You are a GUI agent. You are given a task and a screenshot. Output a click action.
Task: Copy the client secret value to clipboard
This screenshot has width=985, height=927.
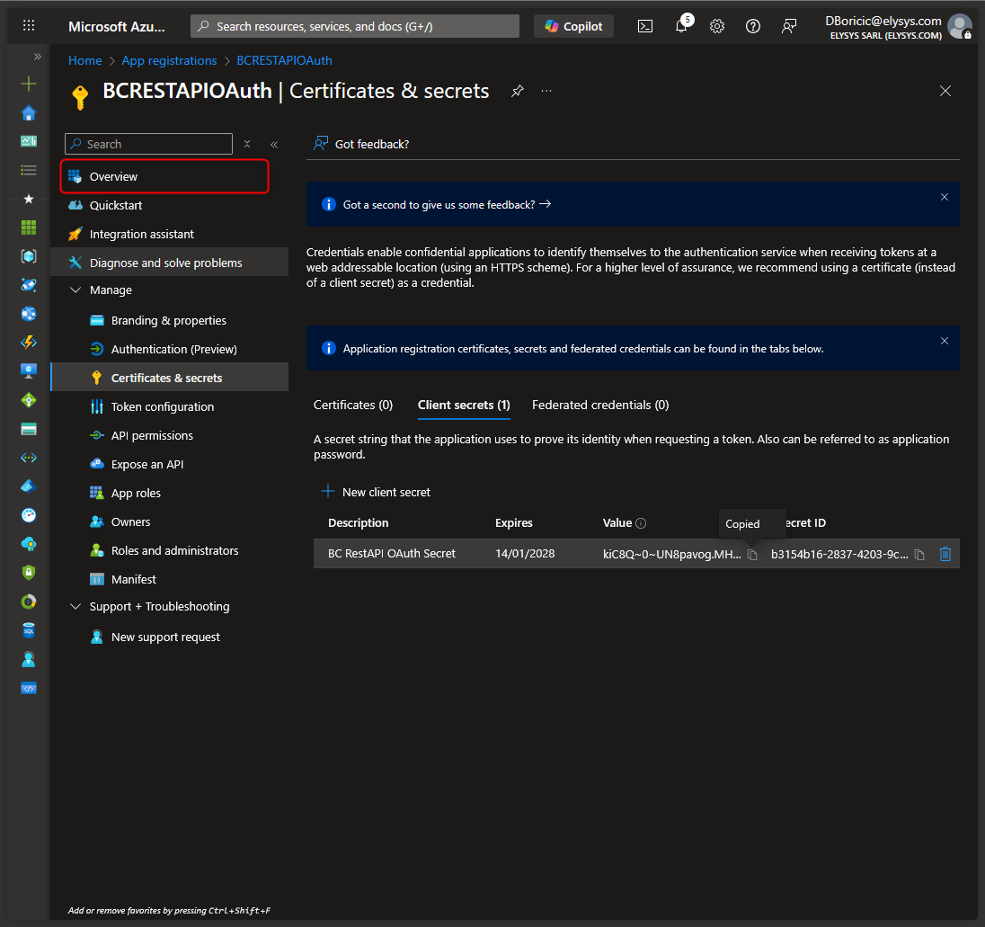(752, 555)
